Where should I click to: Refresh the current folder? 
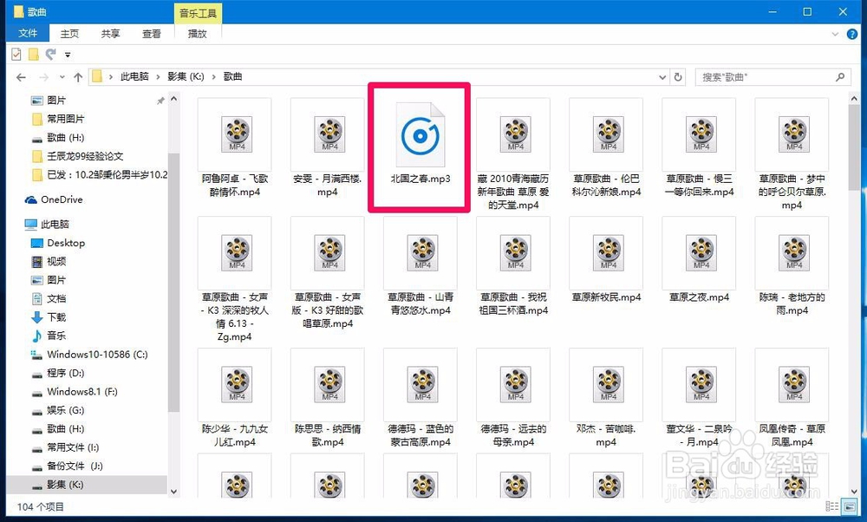(678, 77)
